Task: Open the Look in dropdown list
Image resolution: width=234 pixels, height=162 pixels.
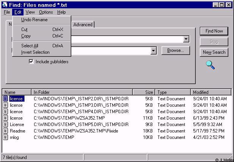Action: [153, 50]
